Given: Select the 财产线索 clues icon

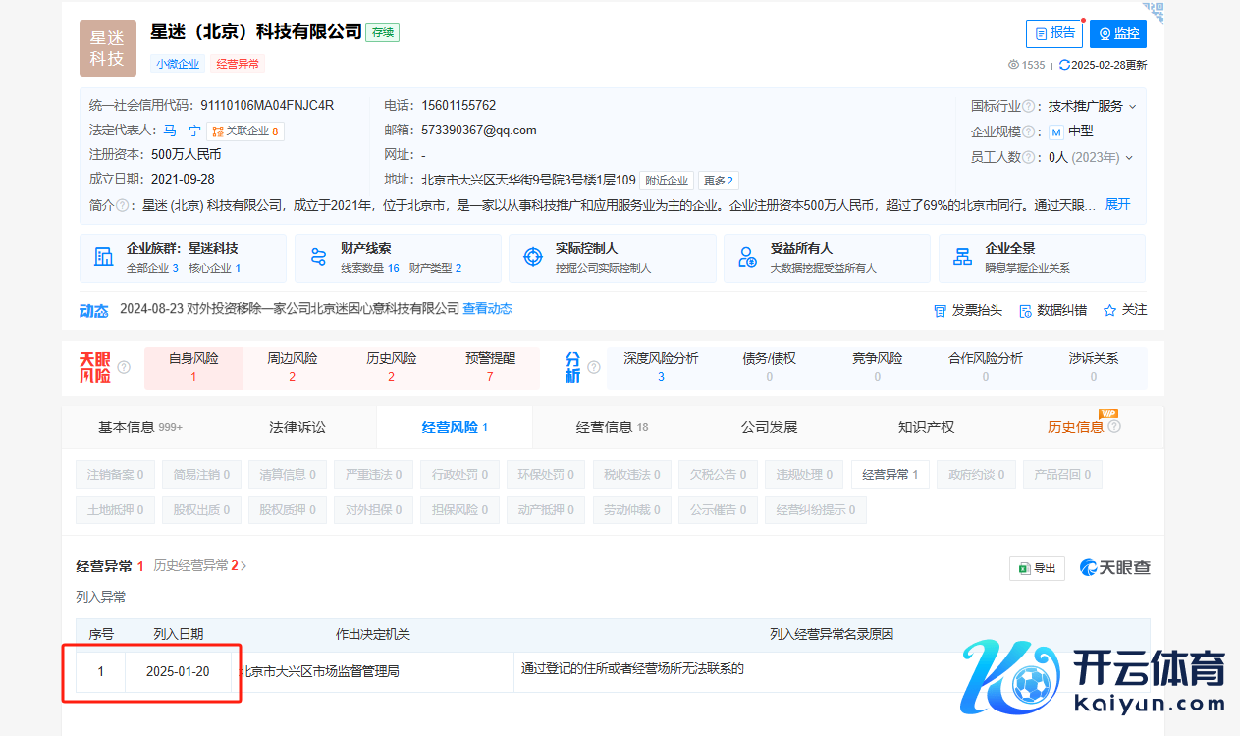Looking at the screenshot, I should point(317,256).
